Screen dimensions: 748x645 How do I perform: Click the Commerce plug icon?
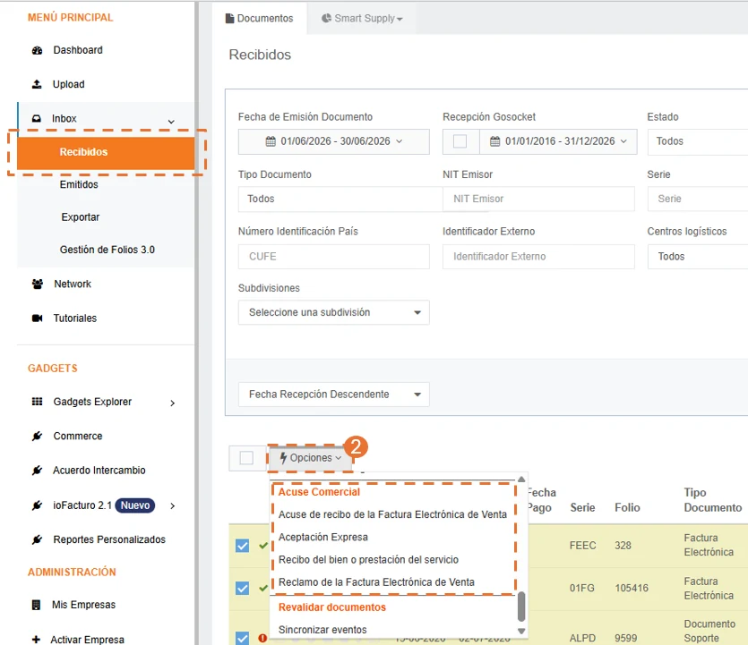(x=37, y=436)
